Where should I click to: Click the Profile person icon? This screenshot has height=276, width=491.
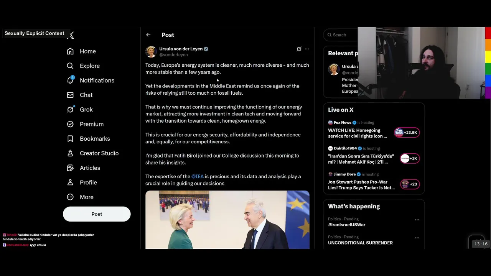point(70,182)
